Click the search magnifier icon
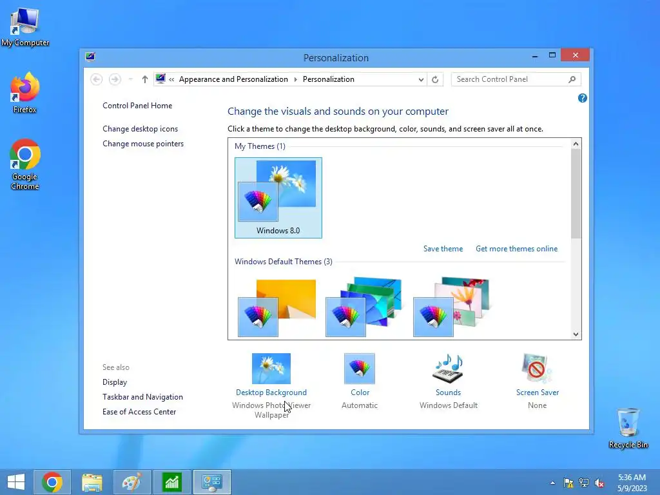This screenshot has height=495, width=660. pos(572,79)
